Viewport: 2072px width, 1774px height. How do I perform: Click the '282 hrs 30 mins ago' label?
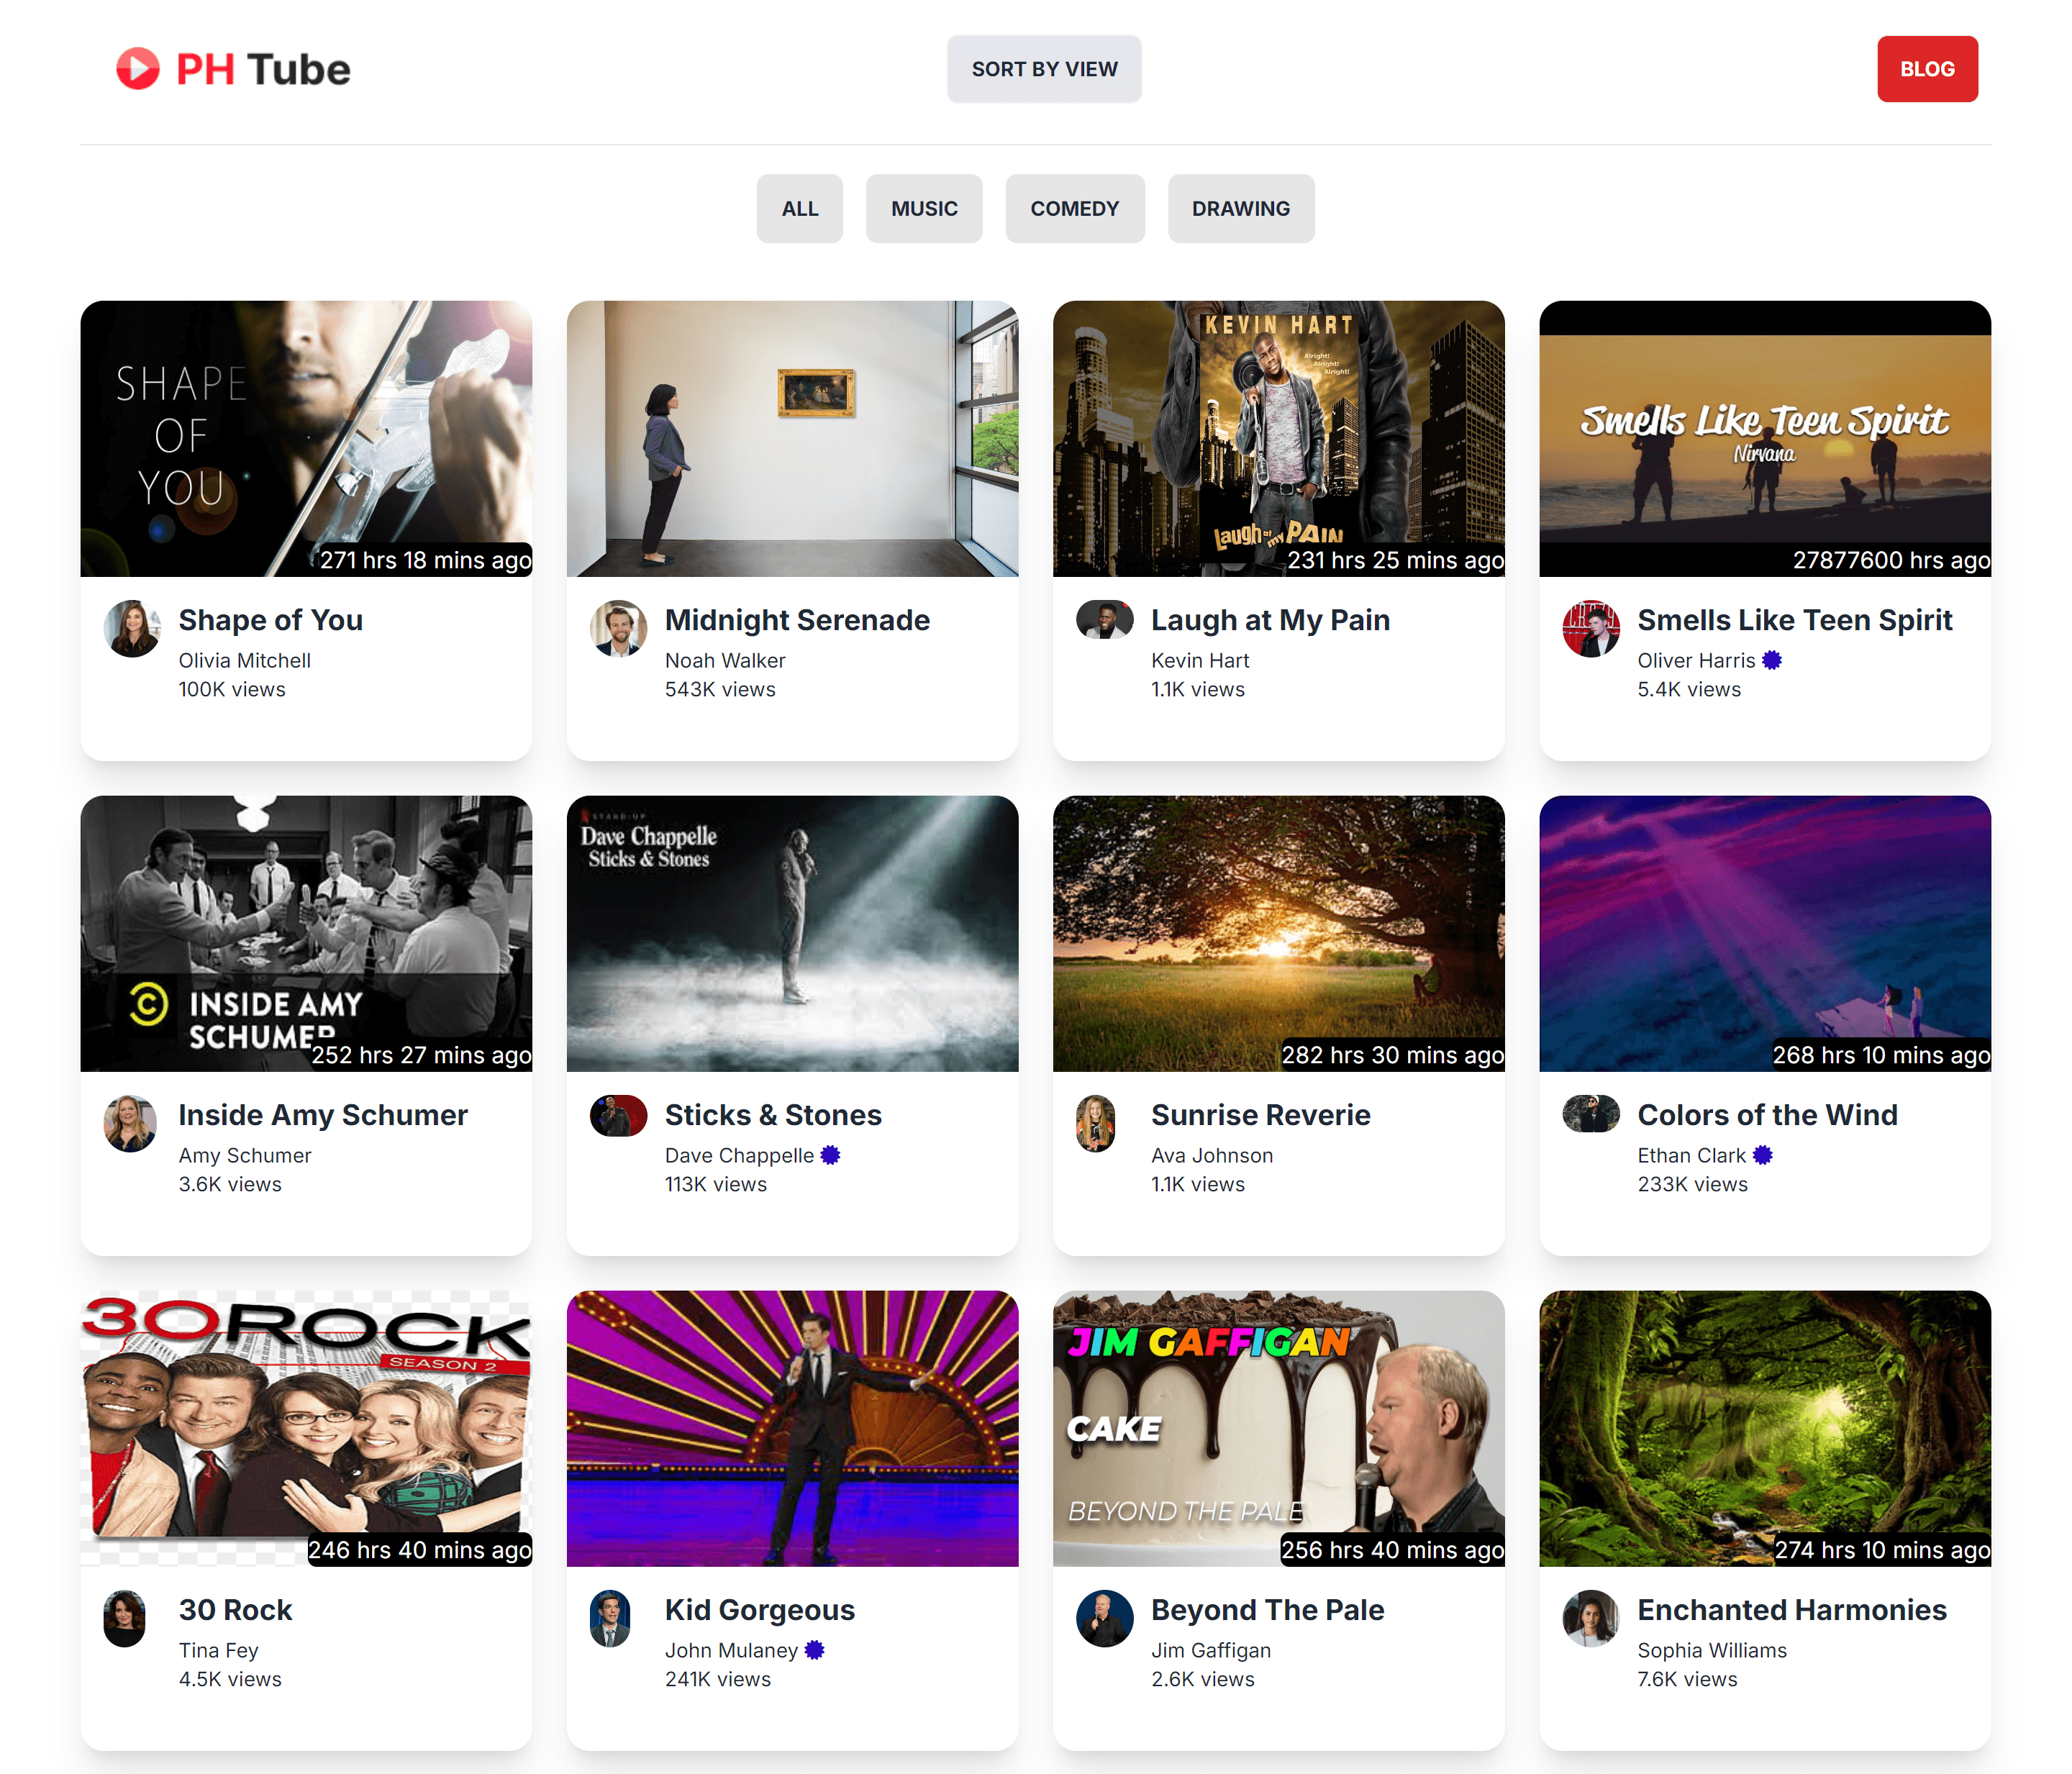click(x=1392, y=1055)
